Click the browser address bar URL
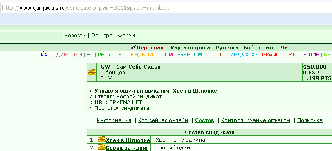 [86, 8]
